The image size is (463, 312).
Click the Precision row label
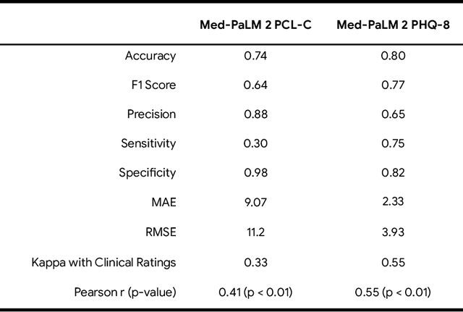(x=151, y=114)
